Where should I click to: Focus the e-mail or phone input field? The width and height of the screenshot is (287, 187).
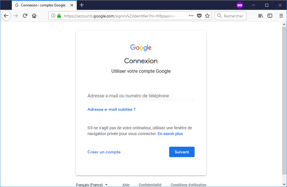[141, 96]
